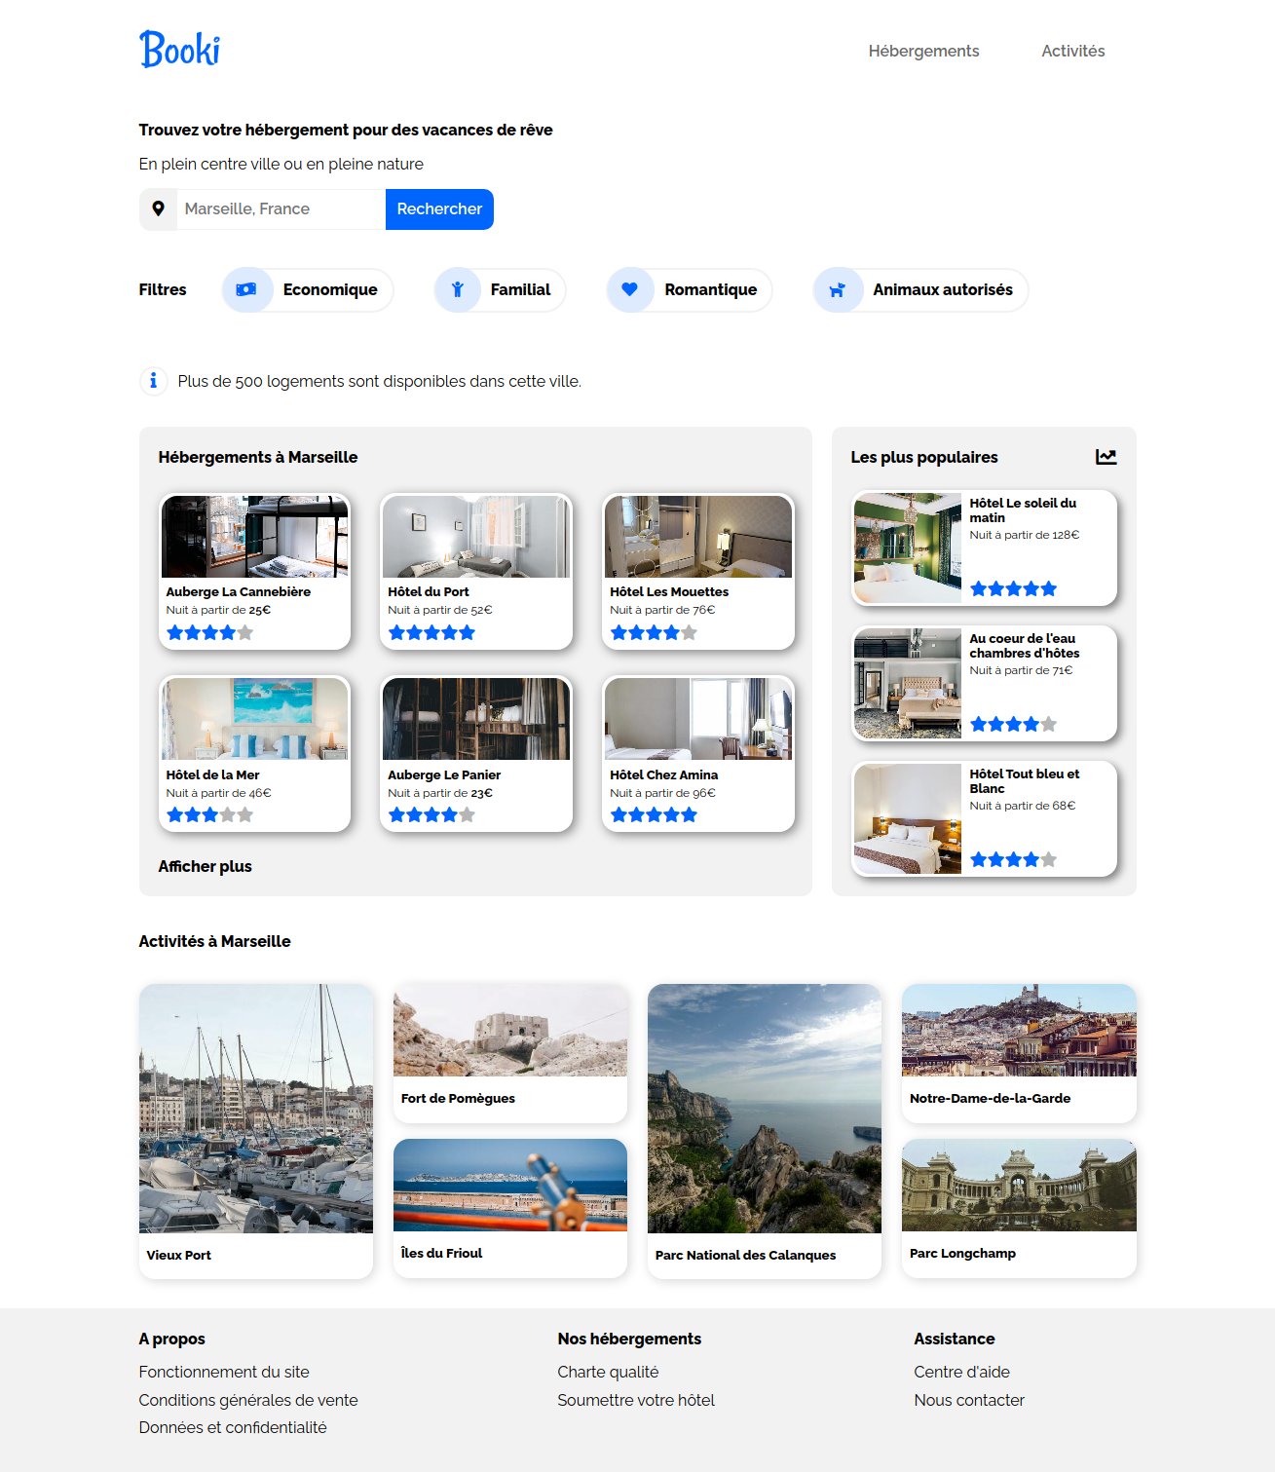This screenshot has height=1472, width=1275.
Task: Select the money icon on the Economique filter
Action: tap(246, 289)
